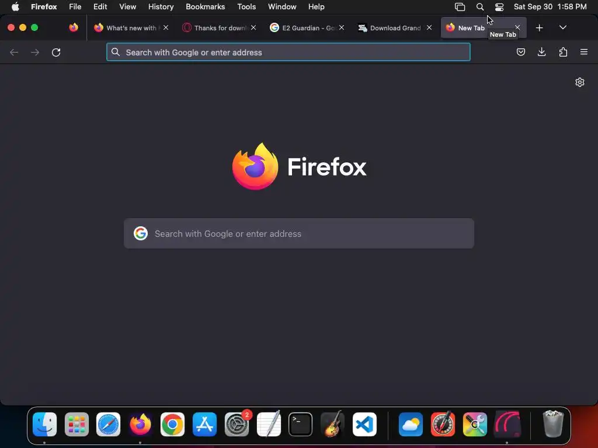Open Spotlight search in the menu bar

tap(480, 7)
